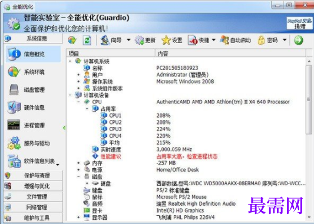The height and width of the screenshot is (224, 314).
Task: Click the scrollbar down arrow
Action: [309, 217]
